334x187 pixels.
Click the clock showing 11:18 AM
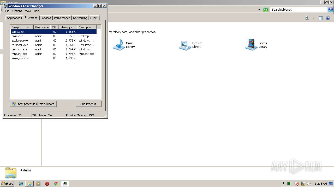pyautogui.click(x=321, y=184)
